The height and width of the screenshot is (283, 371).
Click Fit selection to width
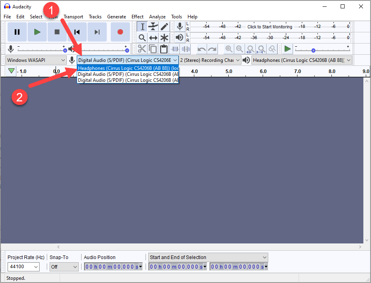tap(250, 49)
